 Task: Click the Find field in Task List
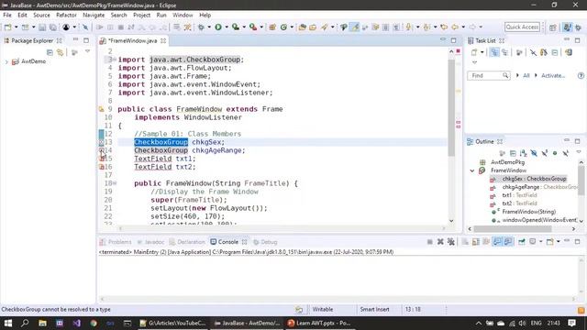(489, 75)
